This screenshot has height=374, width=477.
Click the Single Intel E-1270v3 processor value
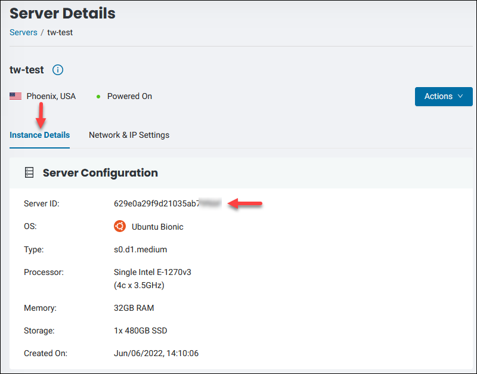coord(153,272)
